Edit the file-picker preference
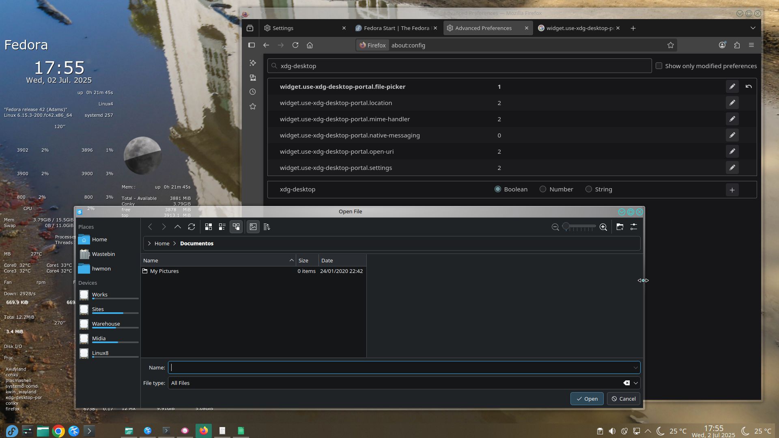 (732, 86)
